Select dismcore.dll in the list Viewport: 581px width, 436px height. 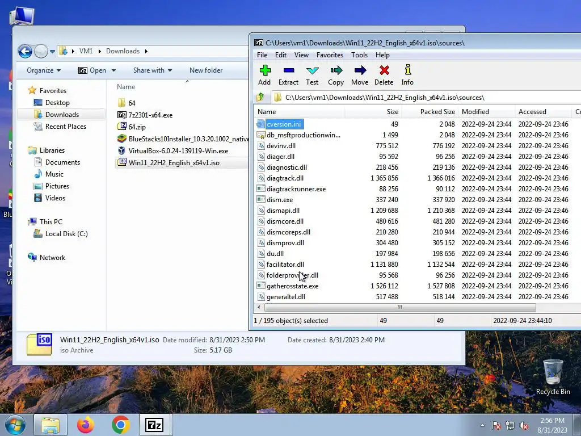285,221
